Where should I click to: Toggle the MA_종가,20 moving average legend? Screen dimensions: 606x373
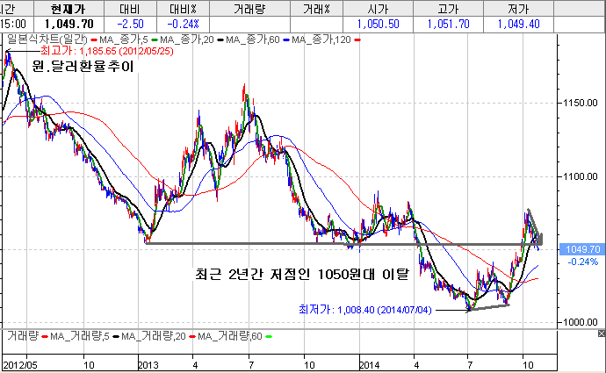tap(183, 40)
